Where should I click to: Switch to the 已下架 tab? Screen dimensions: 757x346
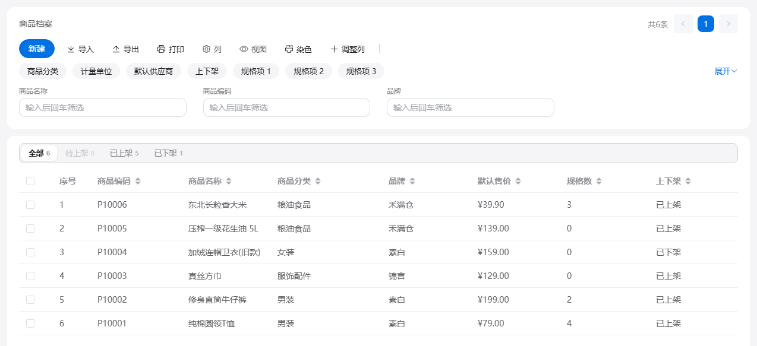(169, 153)
